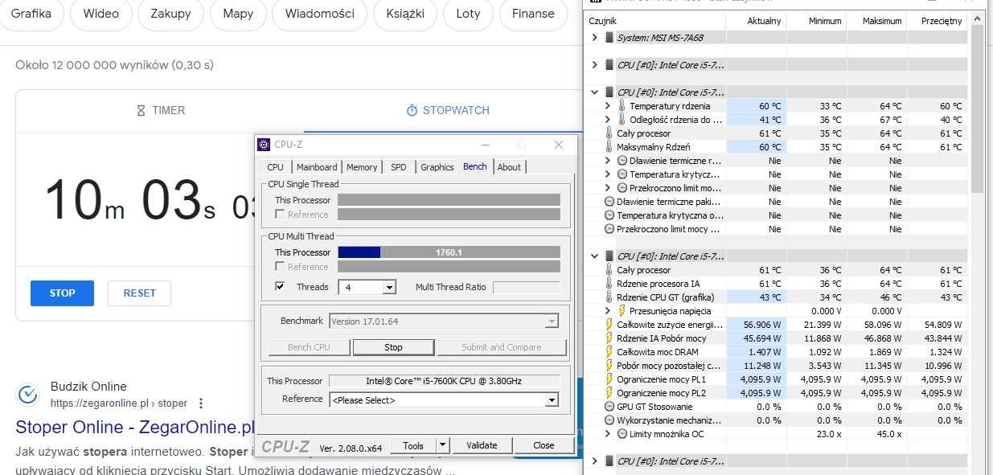
Task: Filter Google results by Grafika
Action: 31,14
